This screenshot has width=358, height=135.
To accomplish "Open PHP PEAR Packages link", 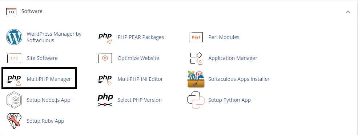I will coord(141,37).
